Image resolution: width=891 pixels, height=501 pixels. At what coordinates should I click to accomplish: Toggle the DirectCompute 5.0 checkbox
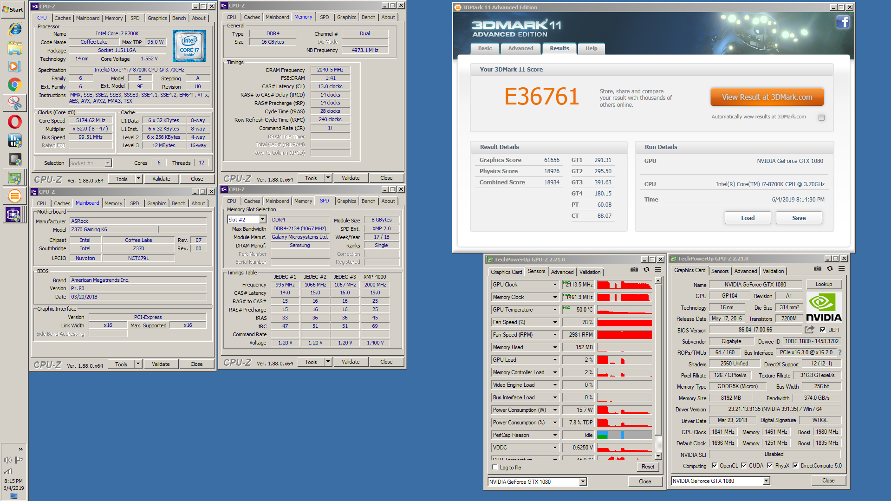[795, 466]
